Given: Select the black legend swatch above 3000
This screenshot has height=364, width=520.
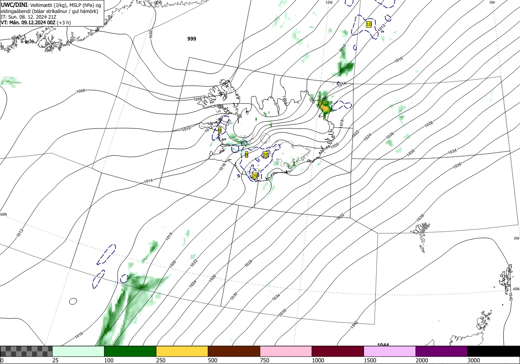Looking at the screenshot, I should click(494, 351).
